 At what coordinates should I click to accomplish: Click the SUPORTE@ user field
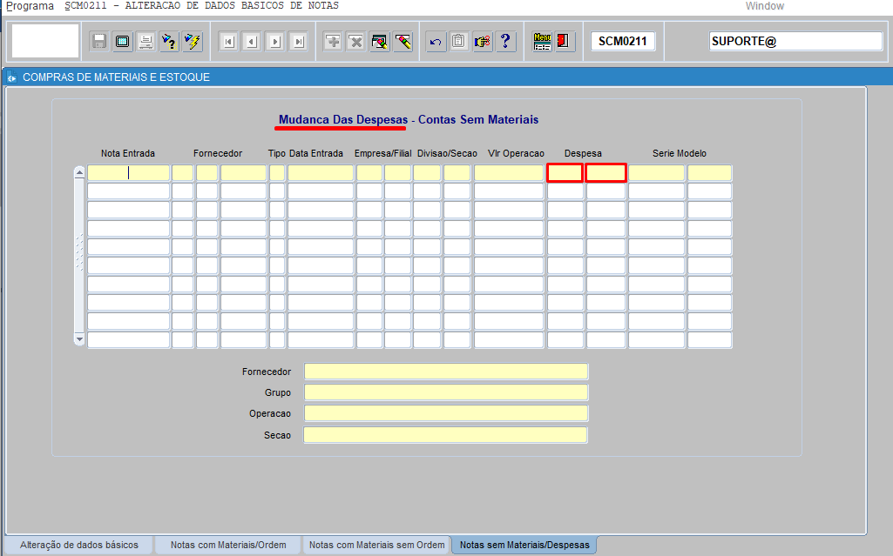[x=795, y=42]
